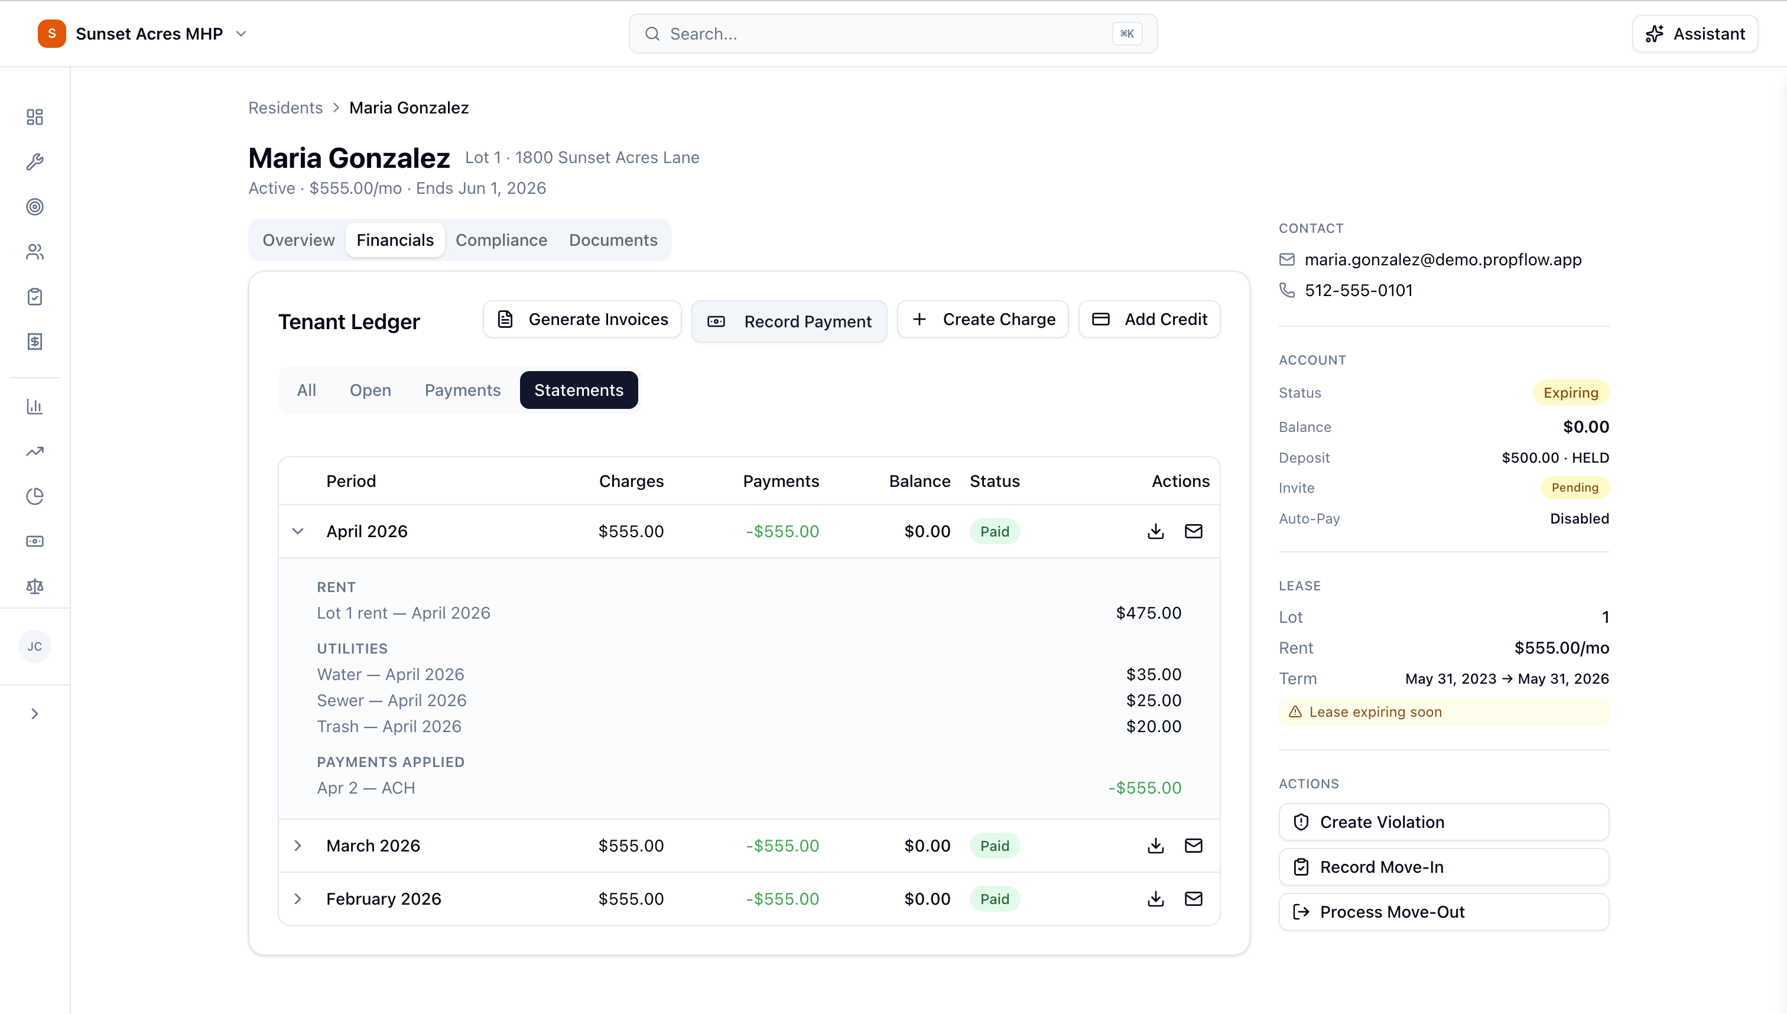This screenshot has width=1787, height=1014.
Task: Select the Financials tab
Action: [x=395, y=239]
